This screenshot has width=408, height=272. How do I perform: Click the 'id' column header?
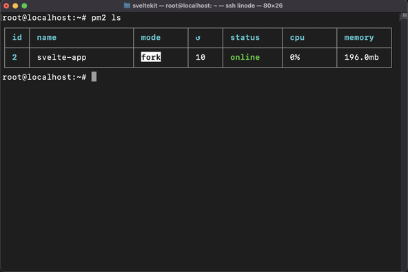[x=17, y=37]
